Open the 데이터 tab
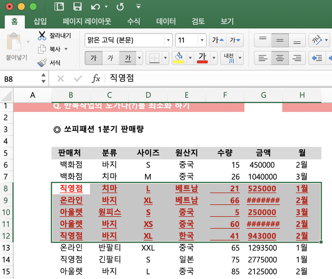 [x=166, y=21]
